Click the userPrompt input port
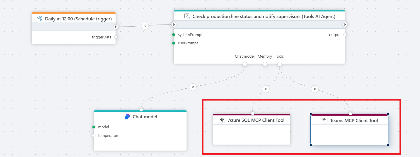The image size is (420, 157). point(174,43)
